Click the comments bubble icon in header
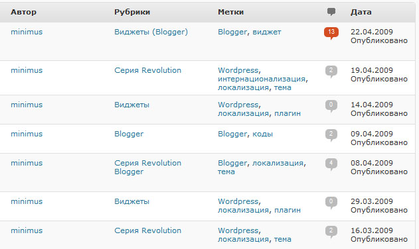 click(x=331, y=12)
